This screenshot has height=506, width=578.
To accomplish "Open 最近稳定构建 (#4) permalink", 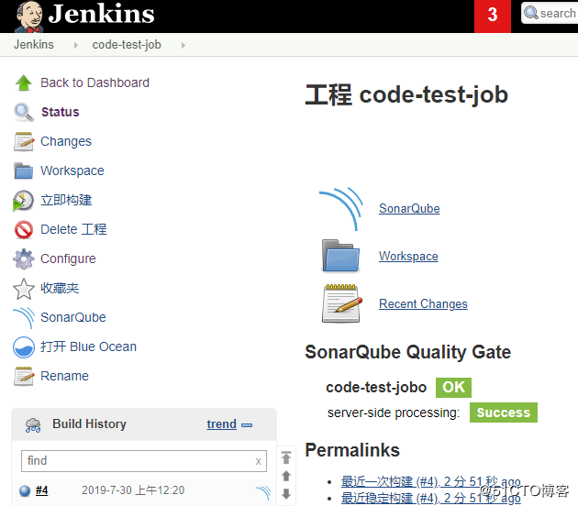I will tap(430, 499).
